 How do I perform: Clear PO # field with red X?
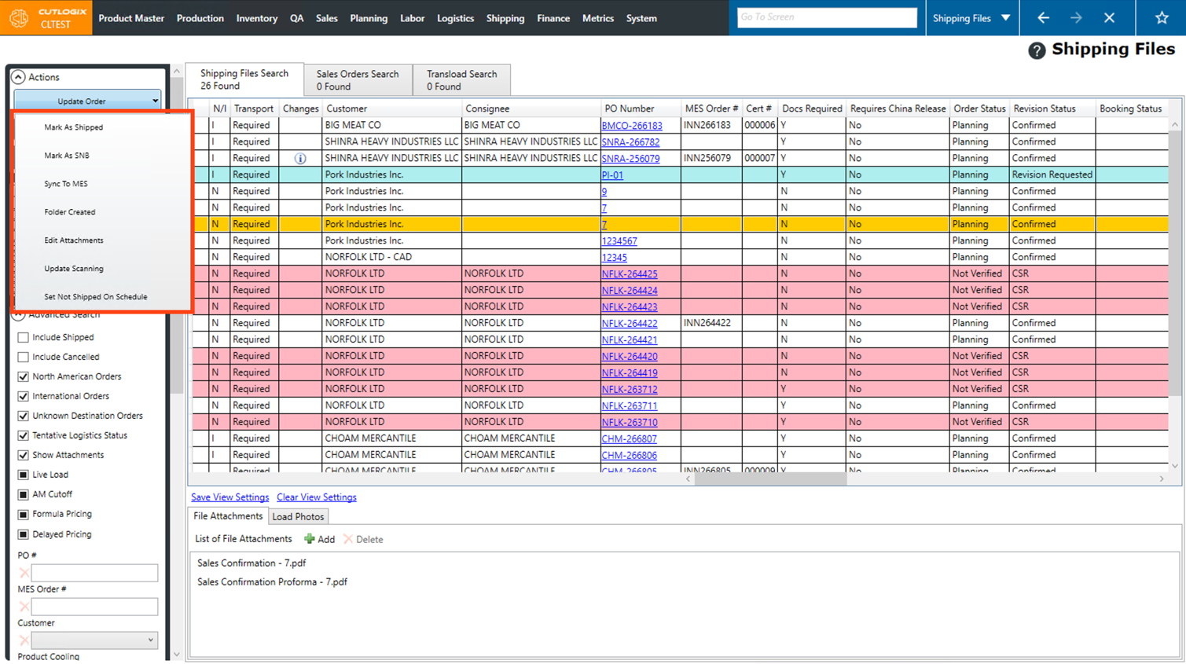tap(24, 573)
